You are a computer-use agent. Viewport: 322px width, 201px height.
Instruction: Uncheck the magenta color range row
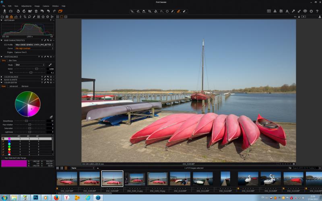pyautogui.click(x=3, y=139)
